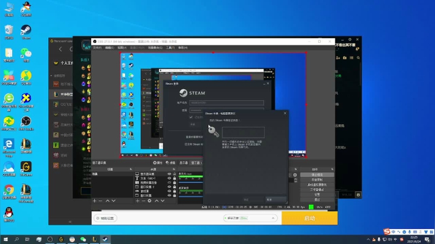Click the add scene plus icon in OBS
This screenshot has width=435, height=244.
click(x=94, y=201)
